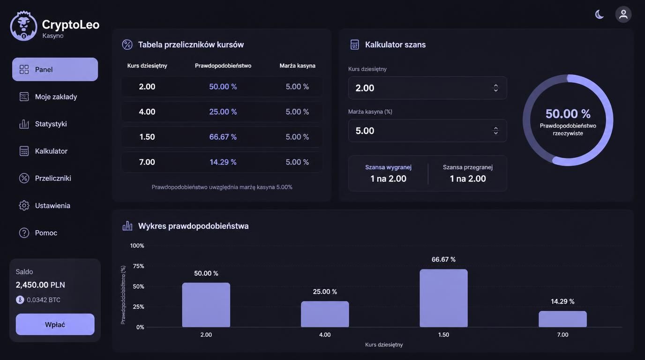Click the chart bar for 7.00

point(562,319)
